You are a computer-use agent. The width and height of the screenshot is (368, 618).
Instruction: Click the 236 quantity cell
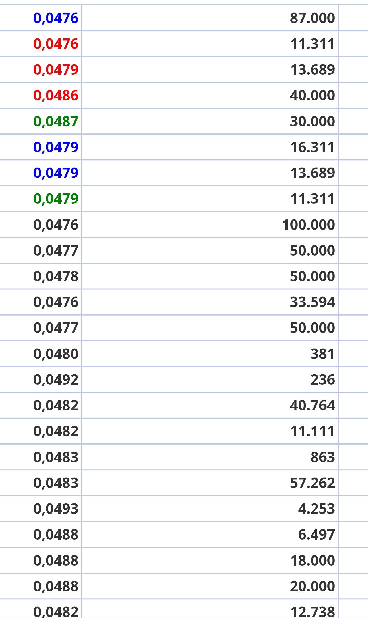210,379
